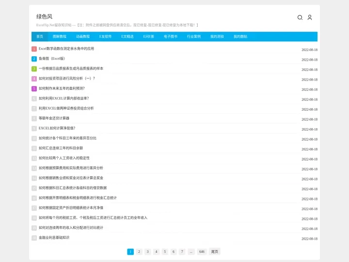
Task: Switch to the 图解教程 tab
Action: point(60,36)
